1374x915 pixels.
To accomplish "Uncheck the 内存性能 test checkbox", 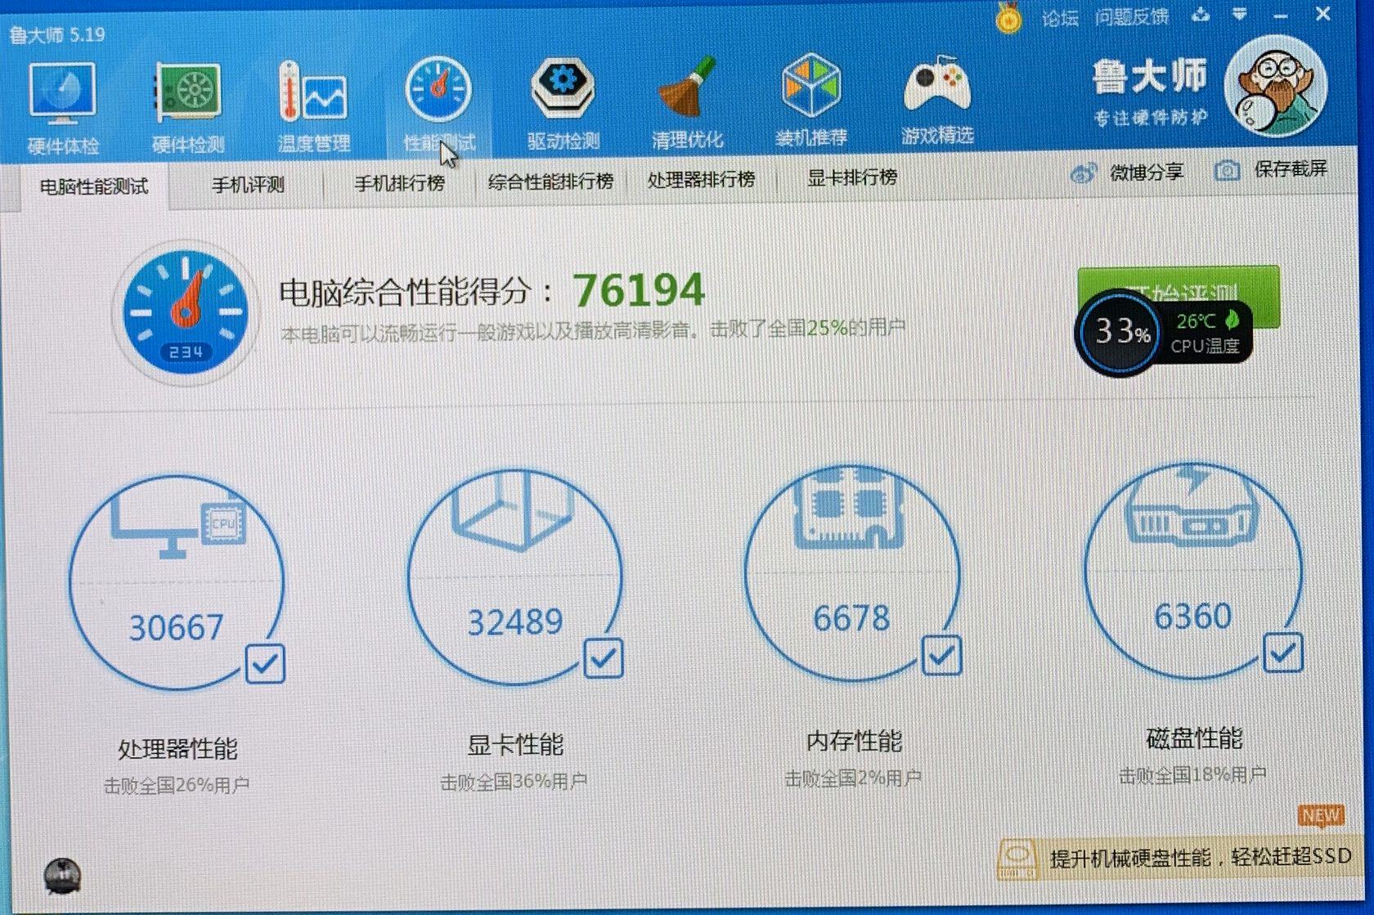I will (x=941, y=655).
